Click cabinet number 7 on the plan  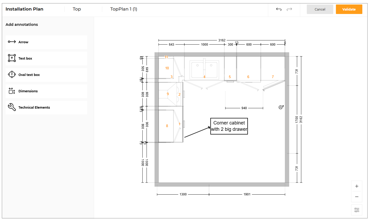[273, 77]
